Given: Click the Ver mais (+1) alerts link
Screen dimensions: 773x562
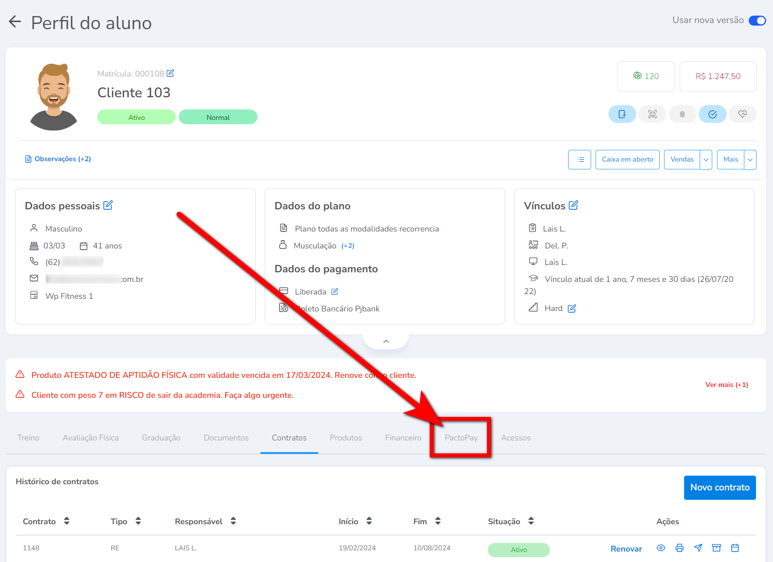Looking at the screenshot, I should [727, 385].
